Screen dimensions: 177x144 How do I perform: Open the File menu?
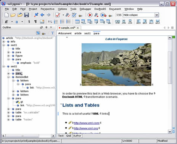tap(7, 9)
